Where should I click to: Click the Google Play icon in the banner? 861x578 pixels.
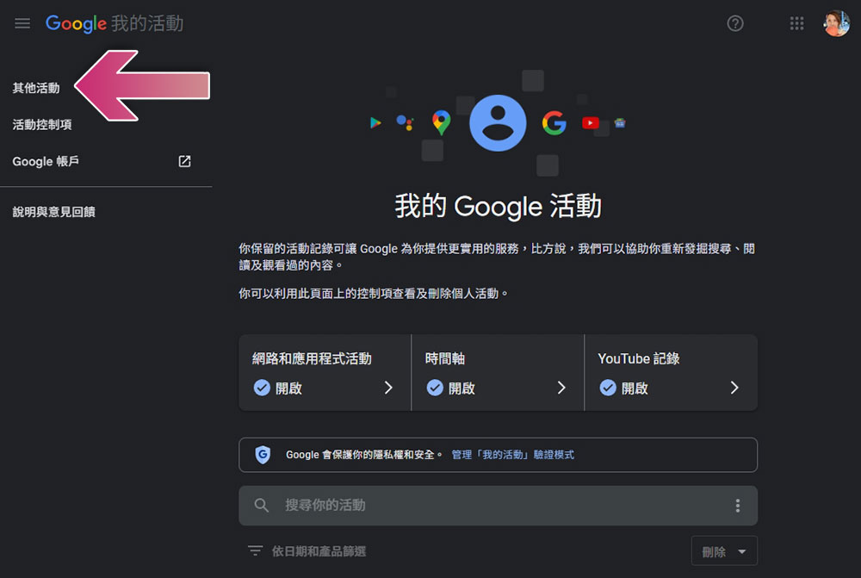[375, 122]
